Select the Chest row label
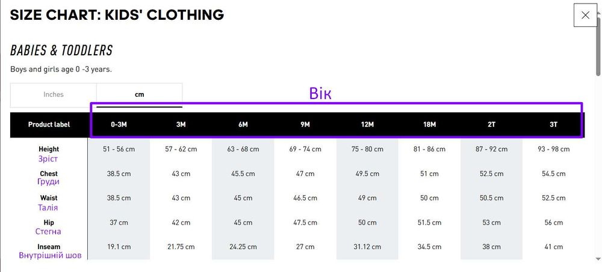This screenshot has width=602, height=272. click(49, 174)
